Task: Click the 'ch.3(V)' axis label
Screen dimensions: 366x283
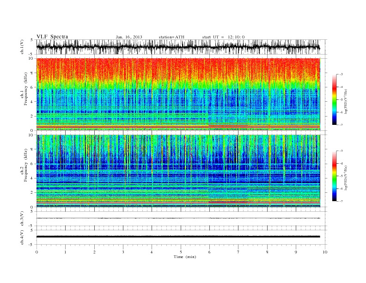Action: 22,219
